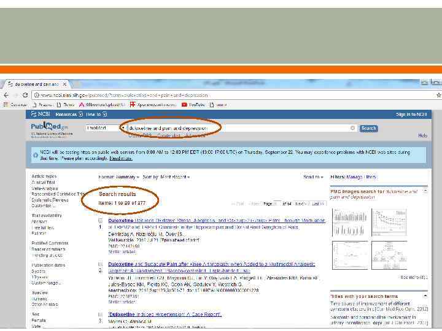Clear the search query with X icon
442x331 pixels.
coord(352,128)
